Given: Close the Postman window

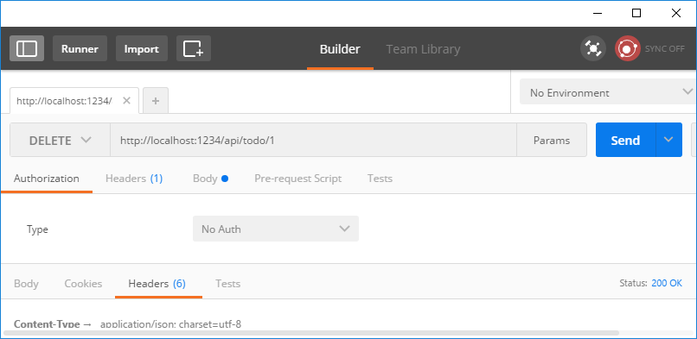Looking at the screenshot, I should pyautogui.click(x=675, y=13).
